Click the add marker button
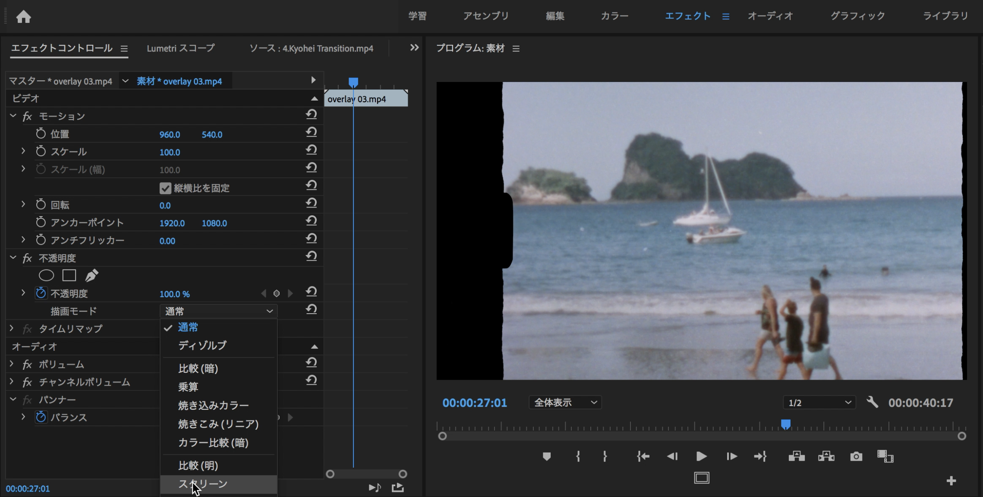Viewport: 983px width, 497px height. coord(546,456)
